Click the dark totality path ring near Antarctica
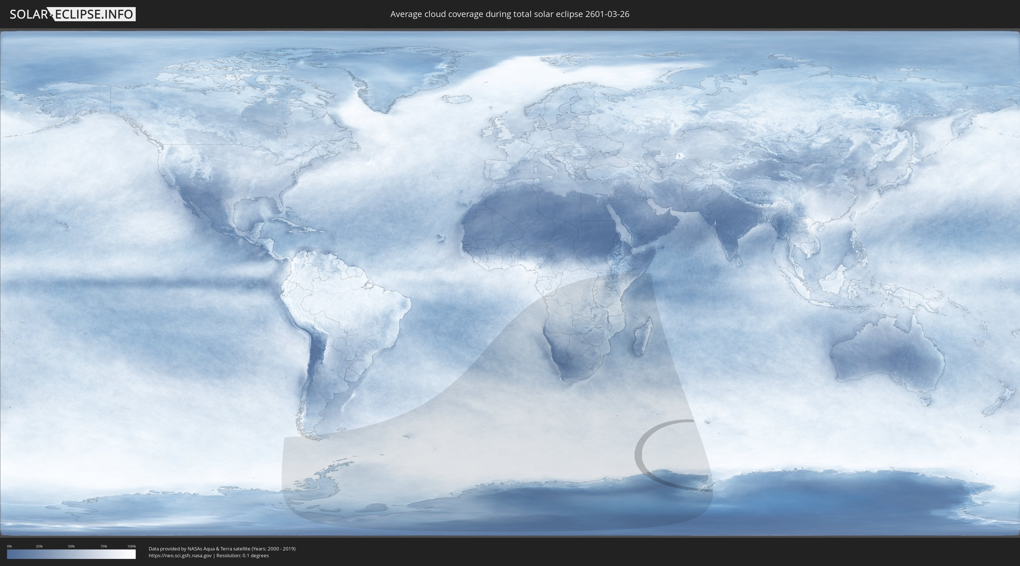Viewport: 1020px width, 566px height. pos(638,455)
